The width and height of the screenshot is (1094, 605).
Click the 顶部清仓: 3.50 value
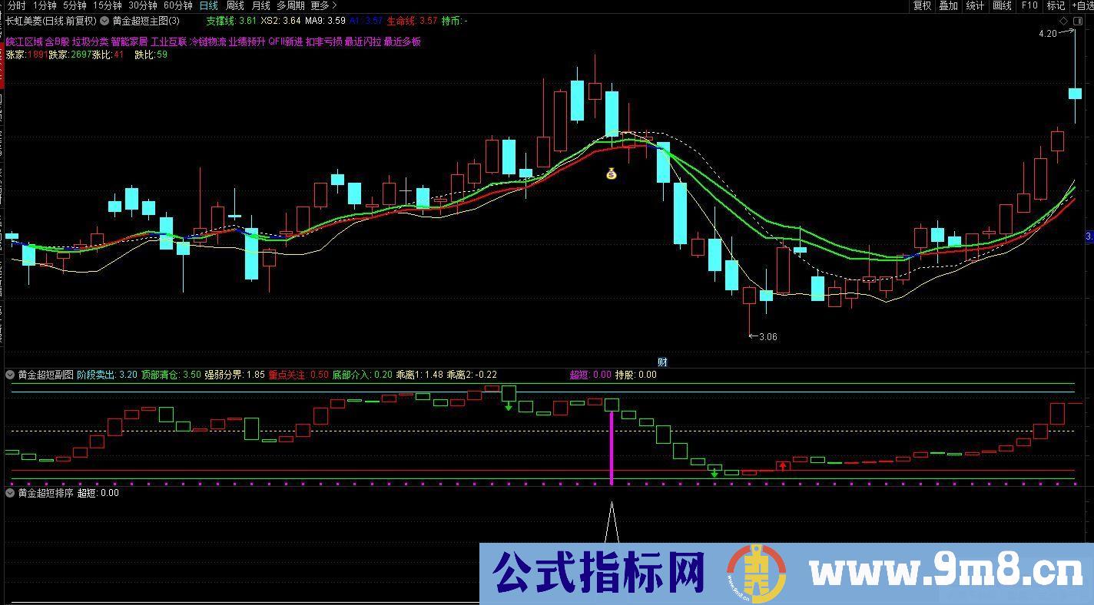pos(171,375)
